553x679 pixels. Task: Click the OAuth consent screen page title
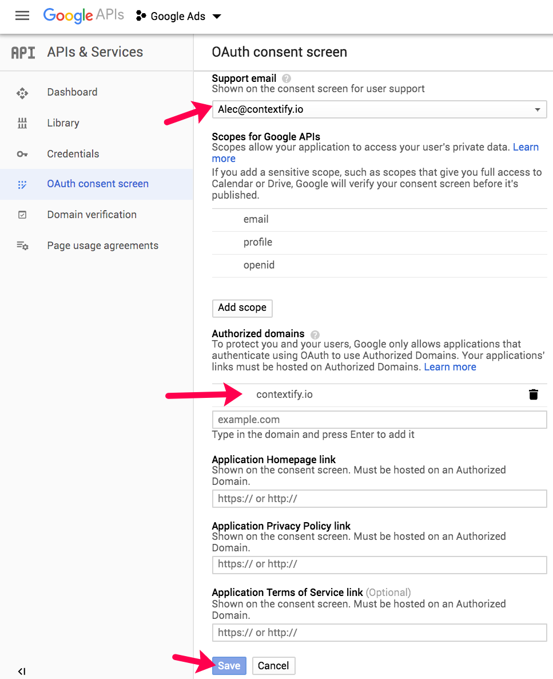280,52
